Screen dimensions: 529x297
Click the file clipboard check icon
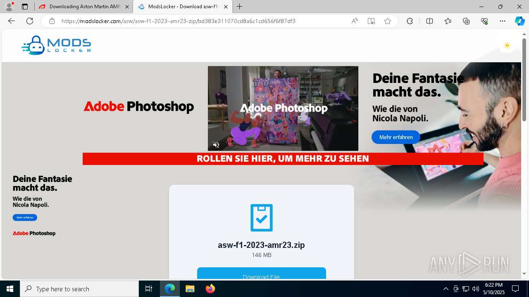pyautogui.click(x=262, y=218)
